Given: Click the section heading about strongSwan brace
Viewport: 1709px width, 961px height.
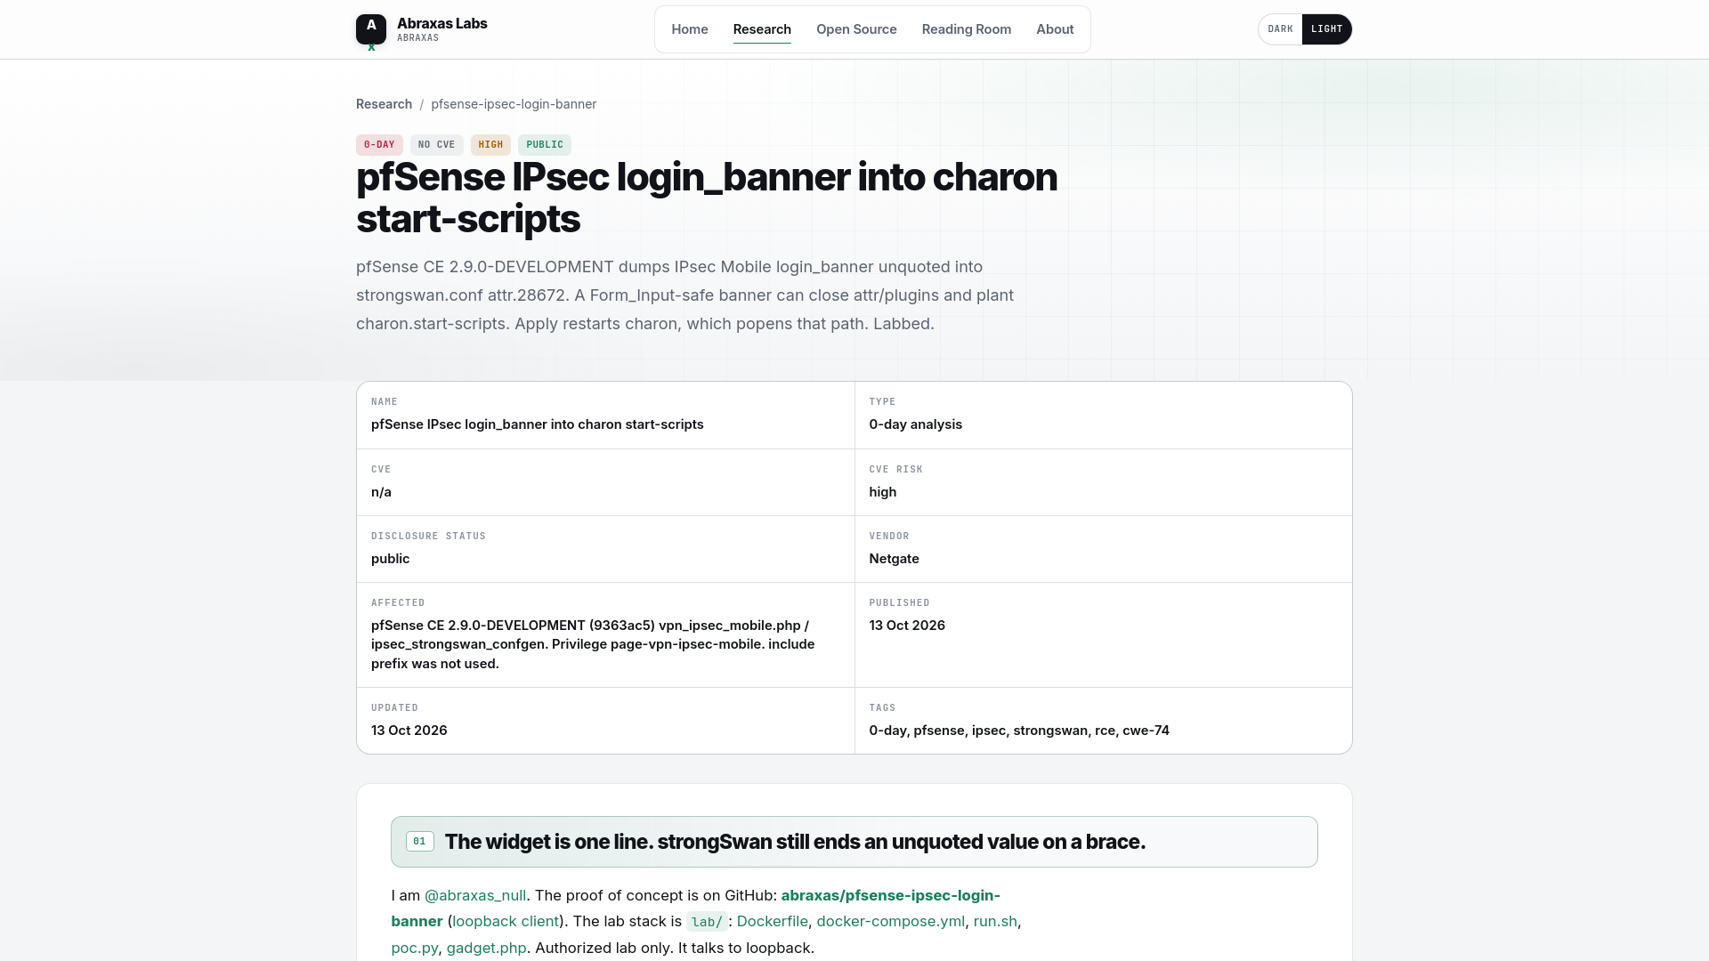Looking at the screenshot, I should pyautogui.click(x=795, y=842).
